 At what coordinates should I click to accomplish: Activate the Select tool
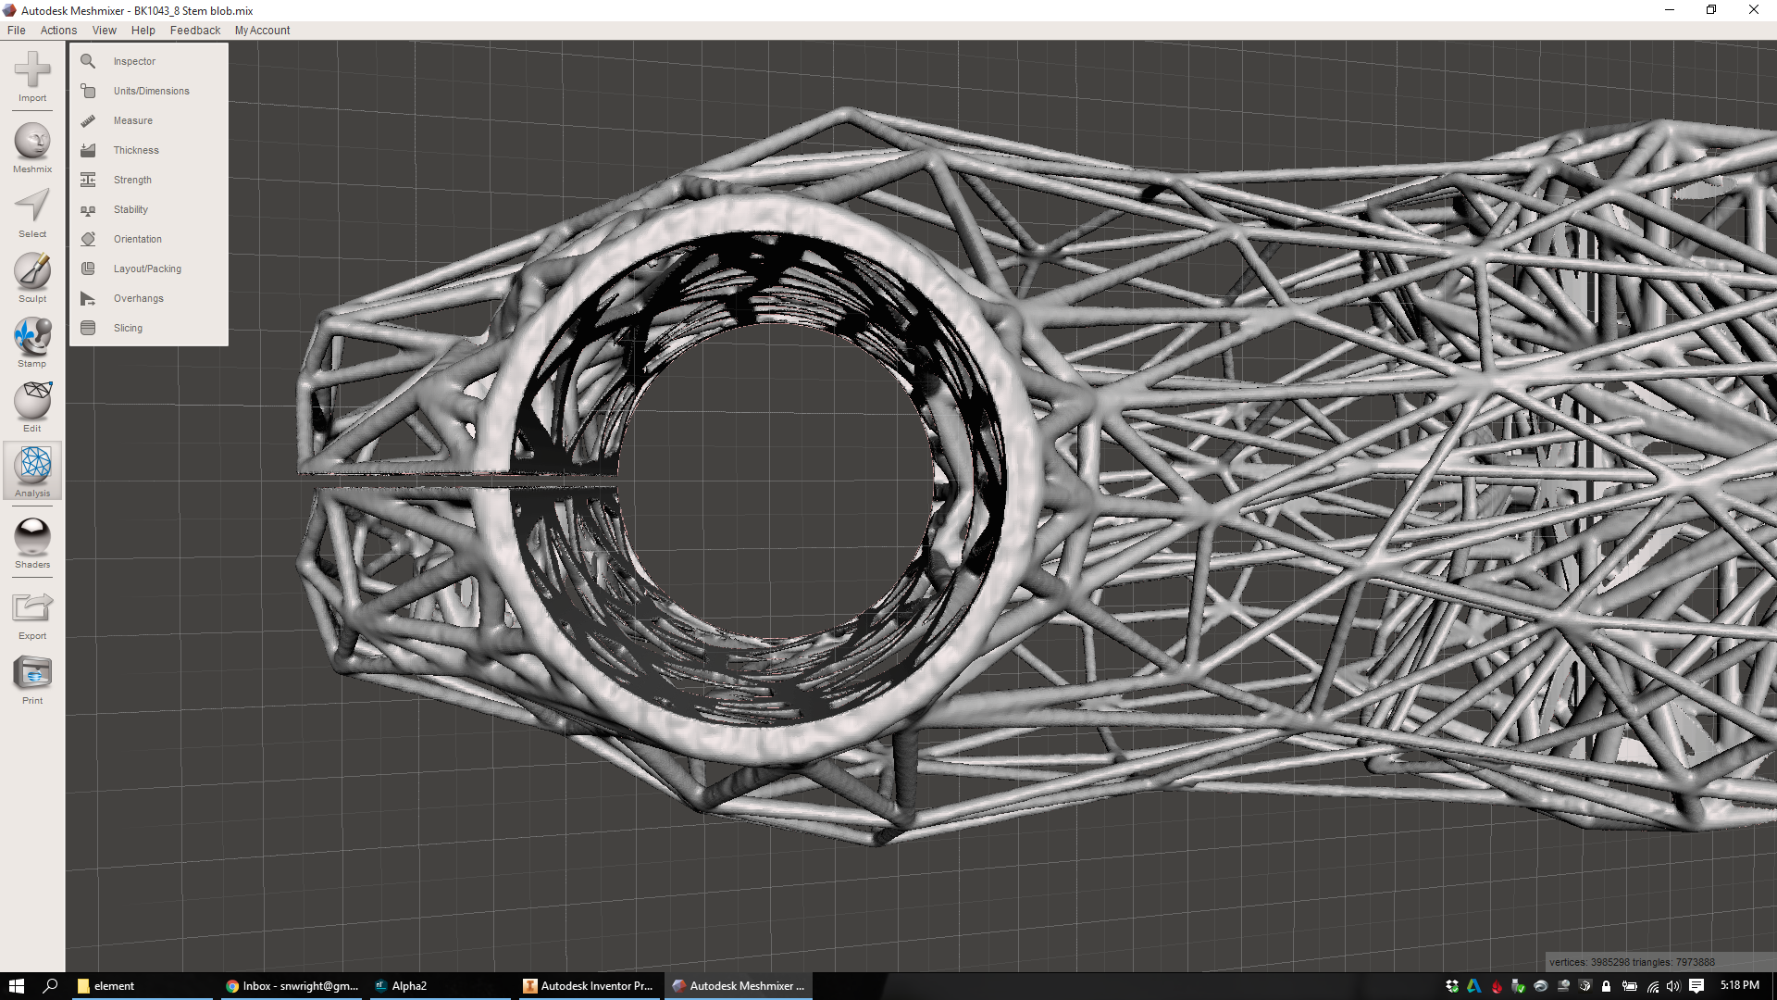(32, 206)
